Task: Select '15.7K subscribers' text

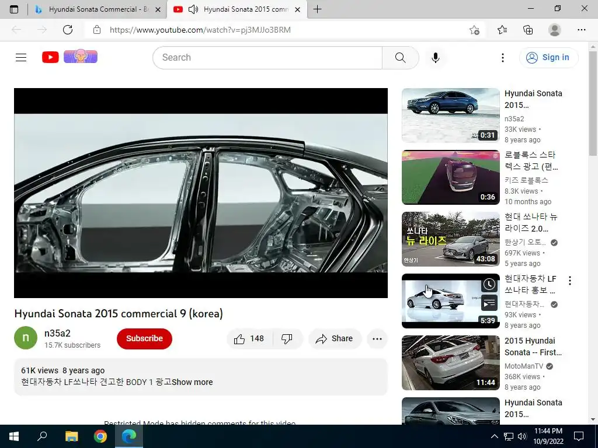Action: coord(72,345)
